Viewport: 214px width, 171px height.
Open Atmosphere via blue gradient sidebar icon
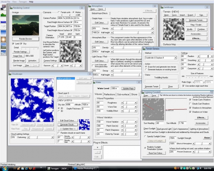(3, 33)
